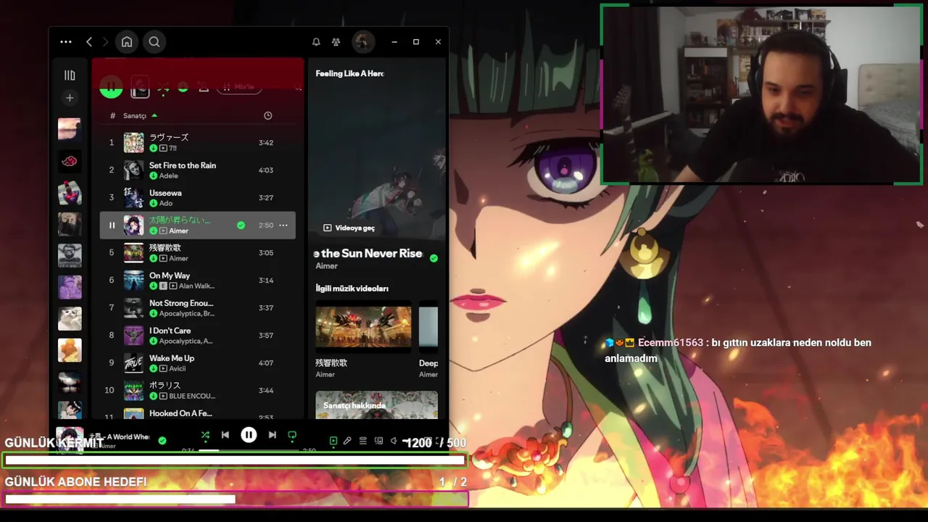Toggle shuffle in the player bar

205,435
